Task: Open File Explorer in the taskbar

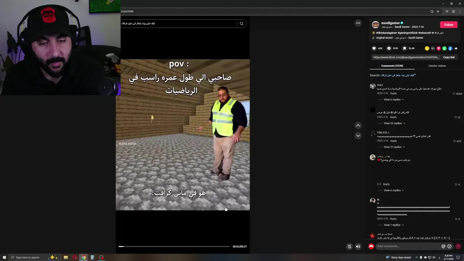Action: point(66,257)
